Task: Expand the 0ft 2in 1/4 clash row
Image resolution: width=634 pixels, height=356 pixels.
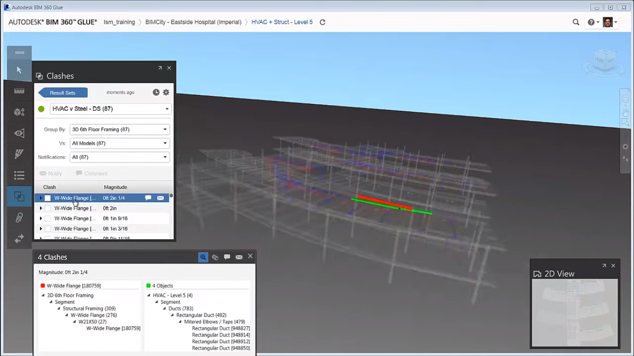Action: coord(41,198)
